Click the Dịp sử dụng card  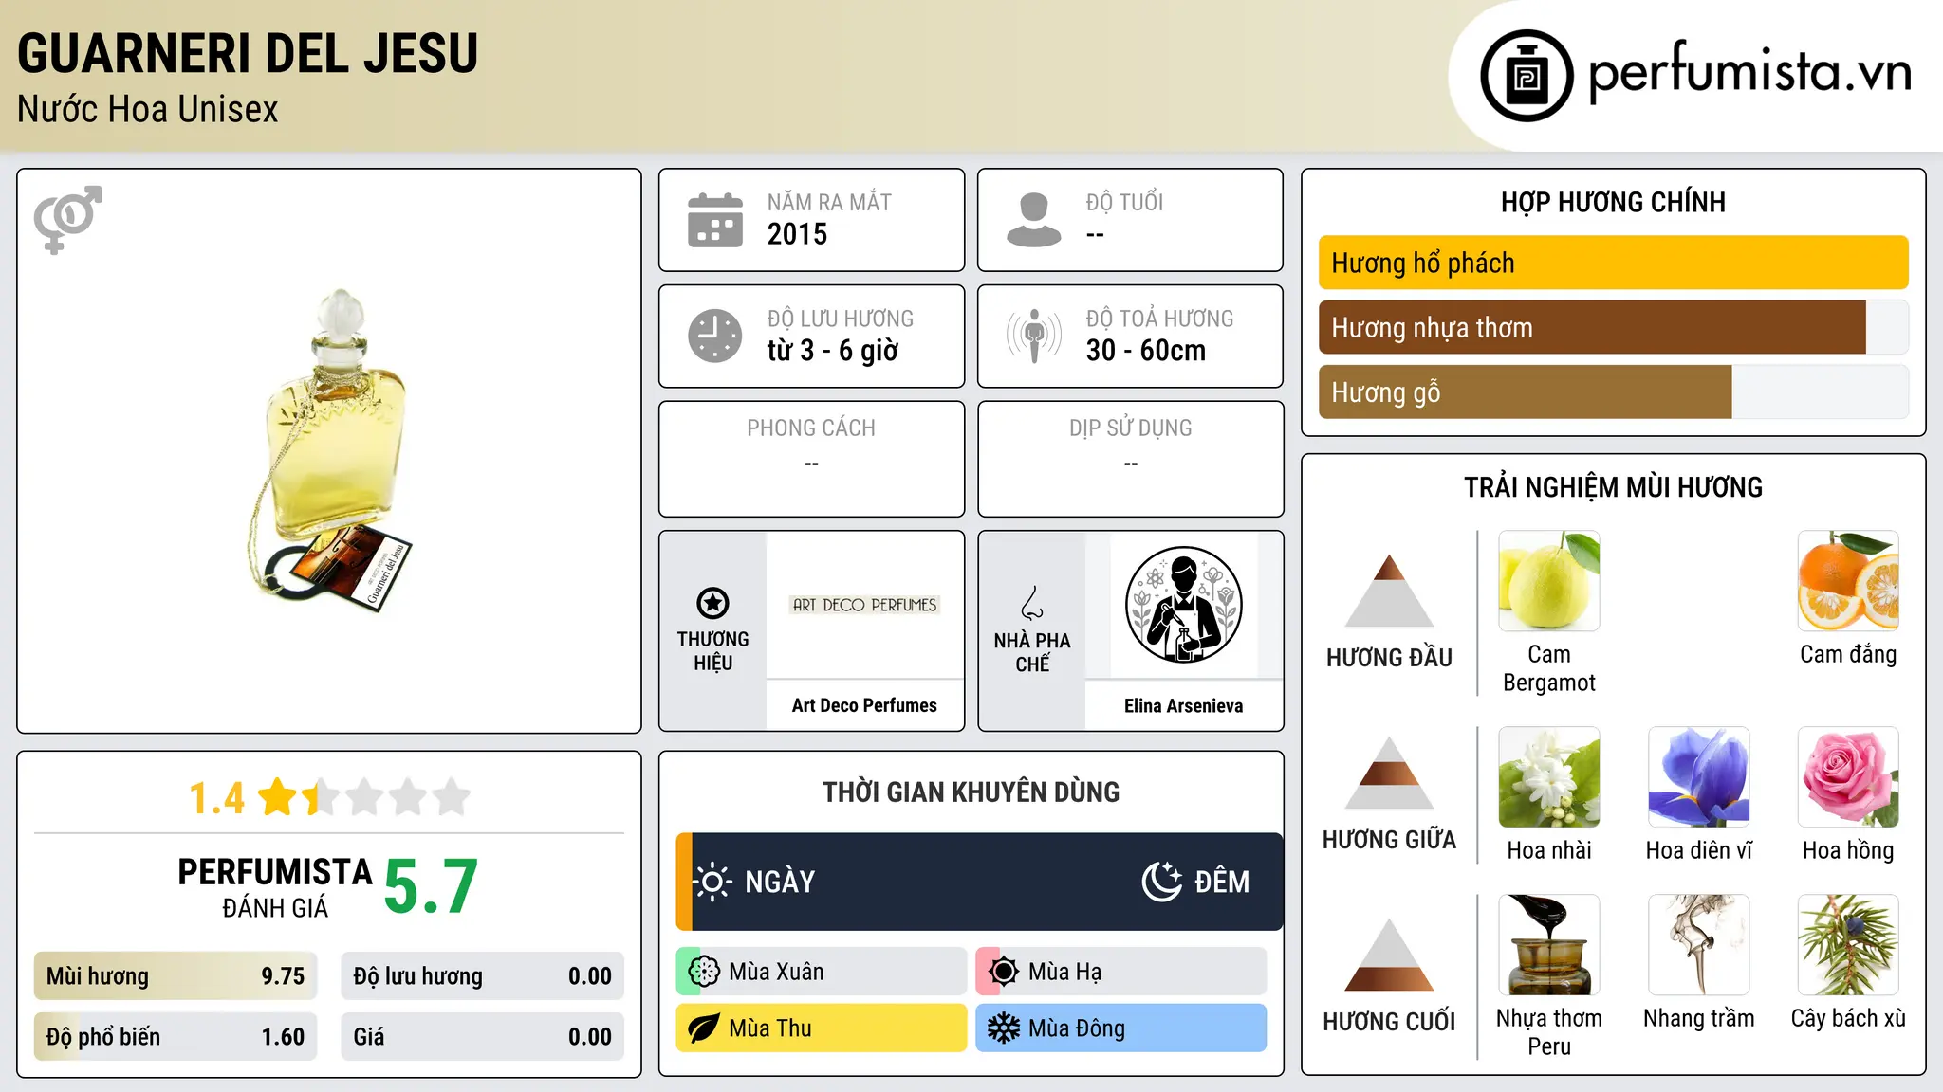pos(1130,459)
